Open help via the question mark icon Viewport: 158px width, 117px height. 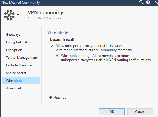pos(148,2)
